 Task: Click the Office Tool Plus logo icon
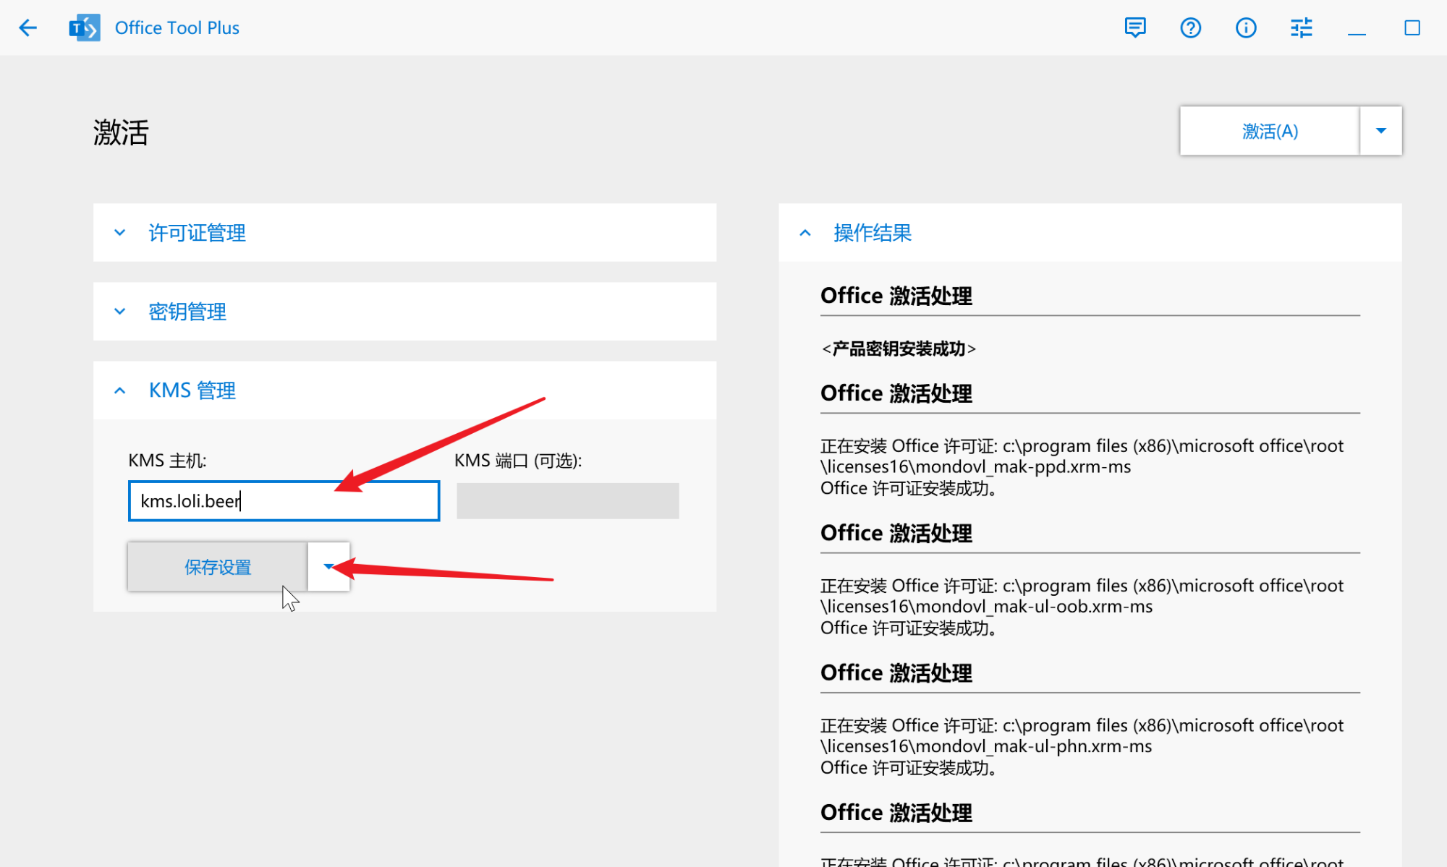click(x=84, y=28)
